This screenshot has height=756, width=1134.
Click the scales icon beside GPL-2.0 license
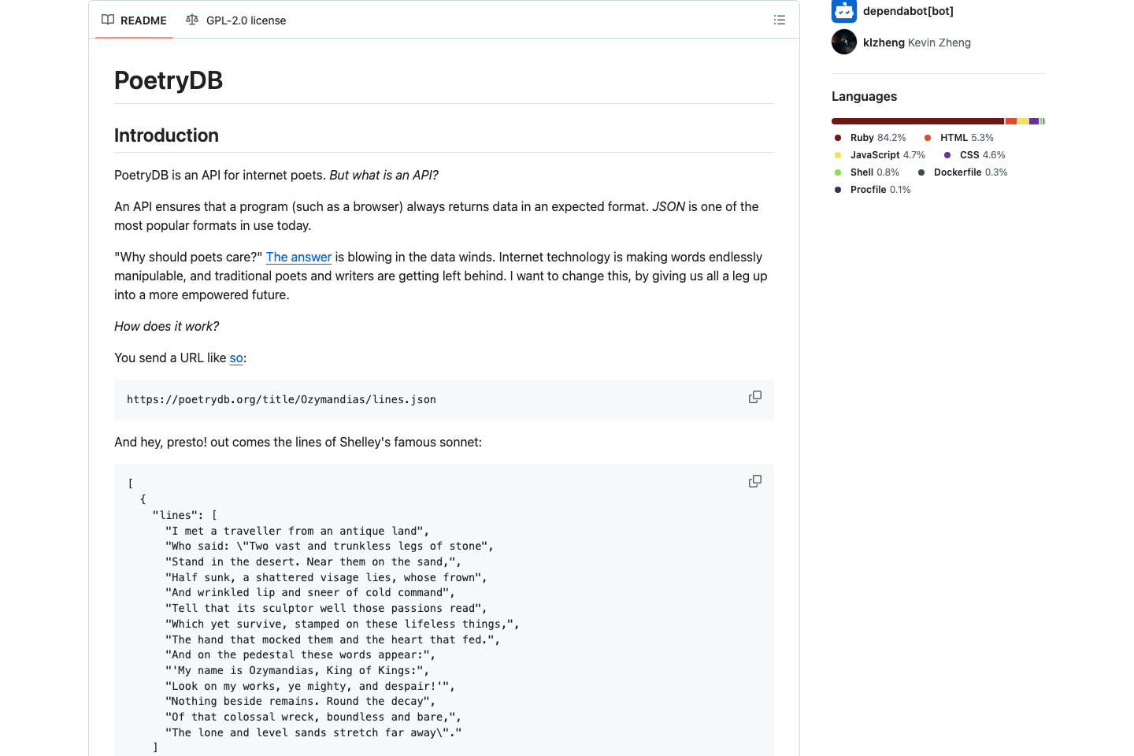(192, 20)
